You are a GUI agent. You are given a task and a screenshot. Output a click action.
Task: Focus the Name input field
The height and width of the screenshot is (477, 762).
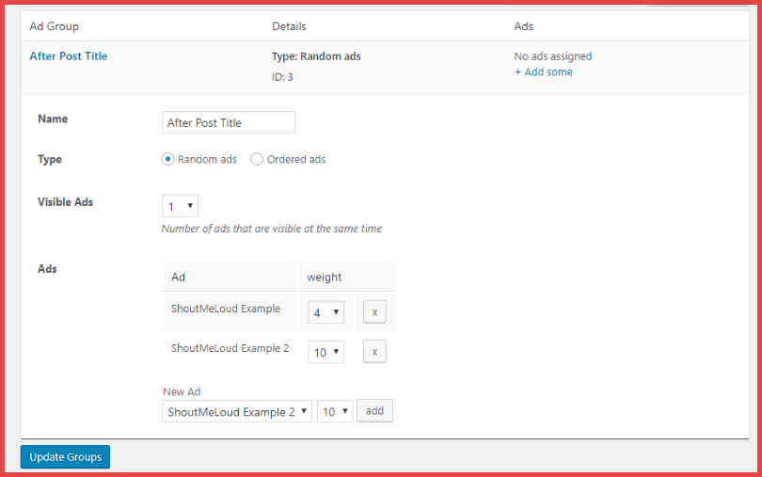(x=229, y=122)
